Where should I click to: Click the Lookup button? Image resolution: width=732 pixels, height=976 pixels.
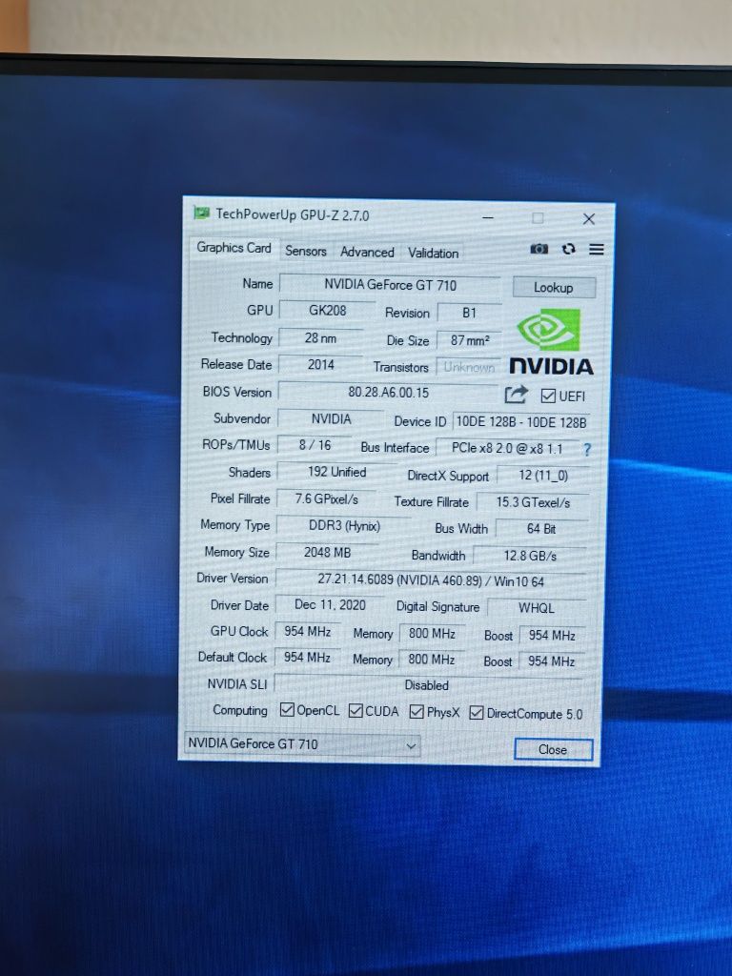[554, 288]
